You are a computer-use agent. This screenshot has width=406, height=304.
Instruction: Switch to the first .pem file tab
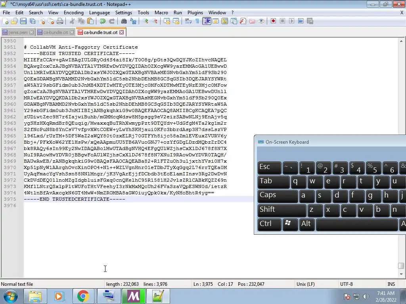(18, 32)
